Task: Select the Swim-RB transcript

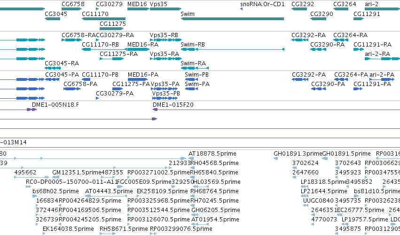Action: pyautogui.click(x=232, y=49)
